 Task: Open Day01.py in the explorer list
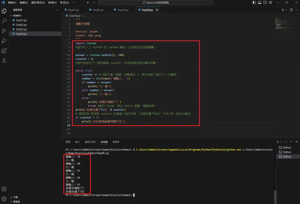click(21, 20)
